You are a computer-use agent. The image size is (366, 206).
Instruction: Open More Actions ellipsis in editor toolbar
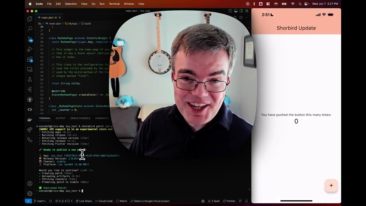(x=246, y=17)
